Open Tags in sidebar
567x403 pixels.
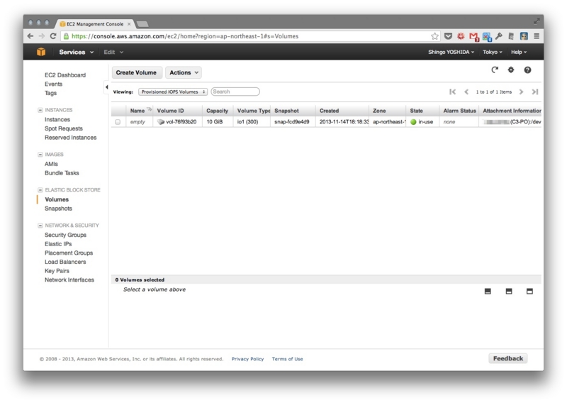click(50, 93)
